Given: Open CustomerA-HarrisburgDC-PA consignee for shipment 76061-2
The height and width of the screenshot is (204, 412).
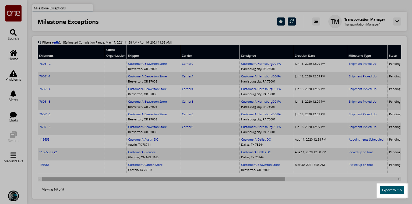Looking at the screenshot, I should pyautogui.click(x=261, y=64).
